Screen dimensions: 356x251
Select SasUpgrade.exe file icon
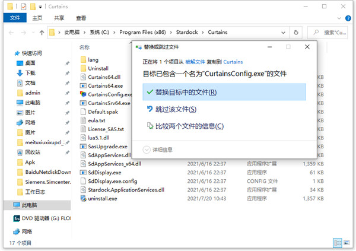[x=83, y=147]
